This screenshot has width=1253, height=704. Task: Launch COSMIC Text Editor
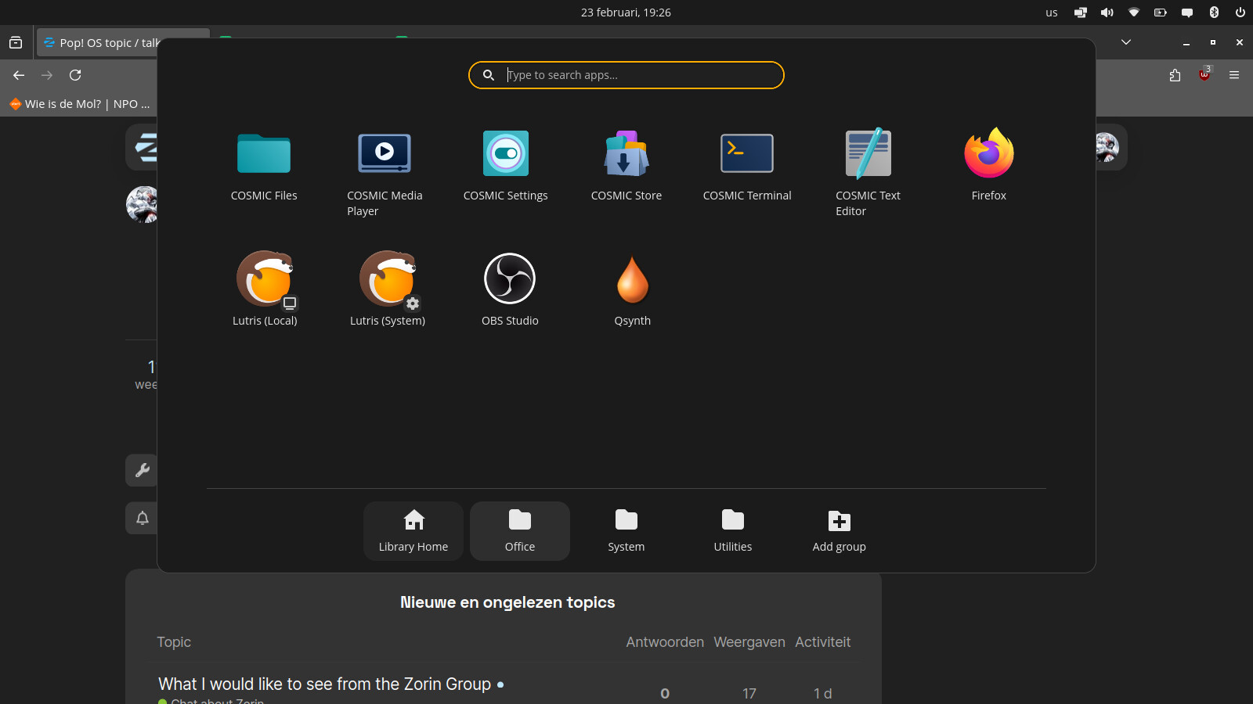pyautogui.click(x=868, y=173)
